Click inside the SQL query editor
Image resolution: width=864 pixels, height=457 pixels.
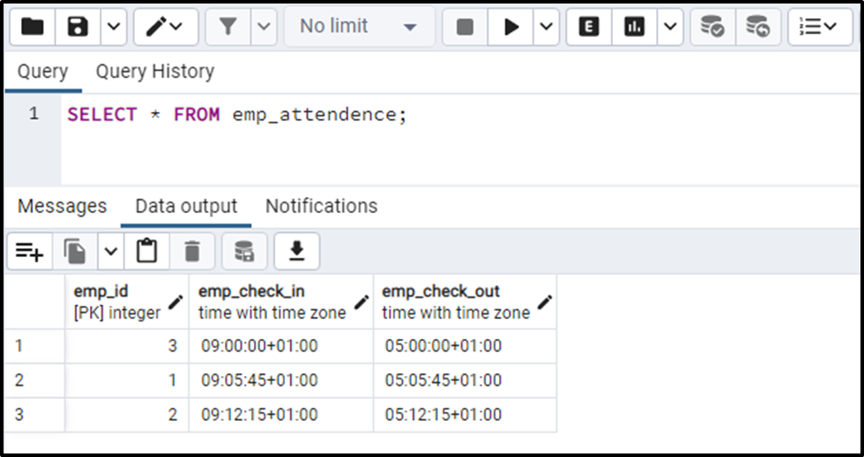coord(441,141)
